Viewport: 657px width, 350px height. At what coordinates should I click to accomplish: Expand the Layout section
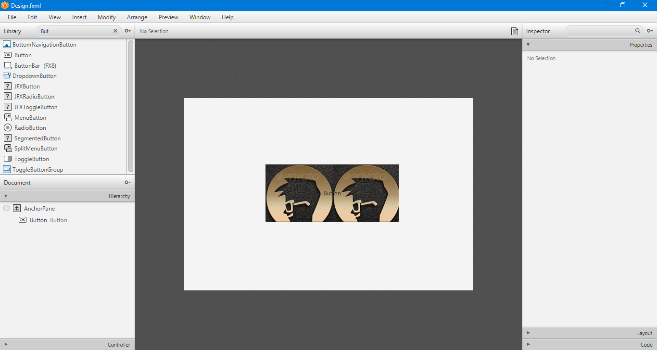[528, 333]
